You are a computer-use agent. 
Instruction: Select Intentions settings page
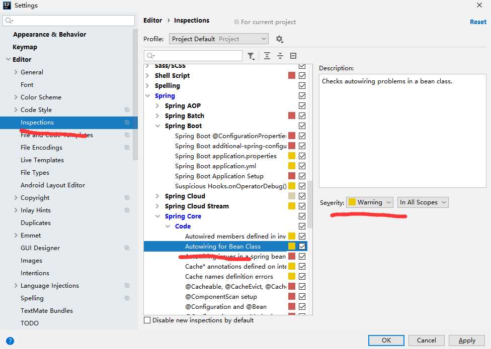[35, 273]
